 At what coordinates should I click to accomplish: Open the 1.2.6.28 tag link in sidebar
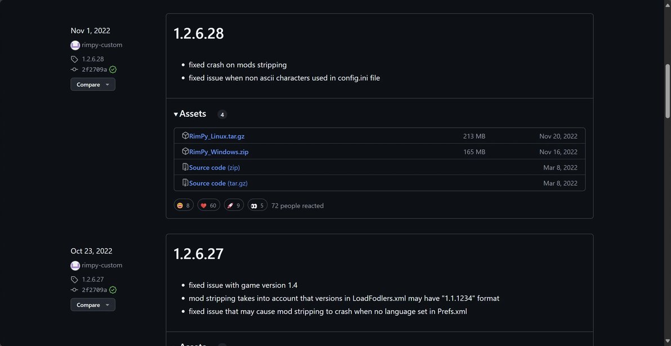coord(93,59)
